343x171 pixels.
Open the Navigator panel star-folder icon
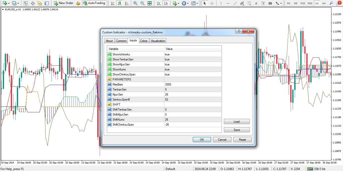pyautogui.click(x=40, y=3)
